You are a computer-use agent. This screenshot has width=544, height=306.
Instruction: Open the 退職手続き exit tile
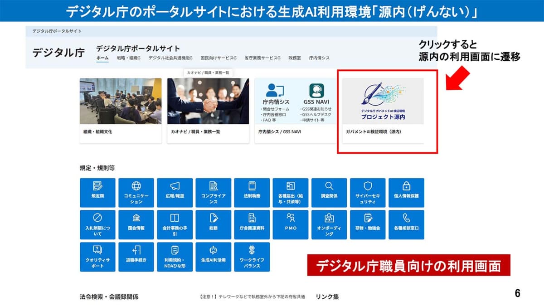pyautogui.click(x=136, y=257)
